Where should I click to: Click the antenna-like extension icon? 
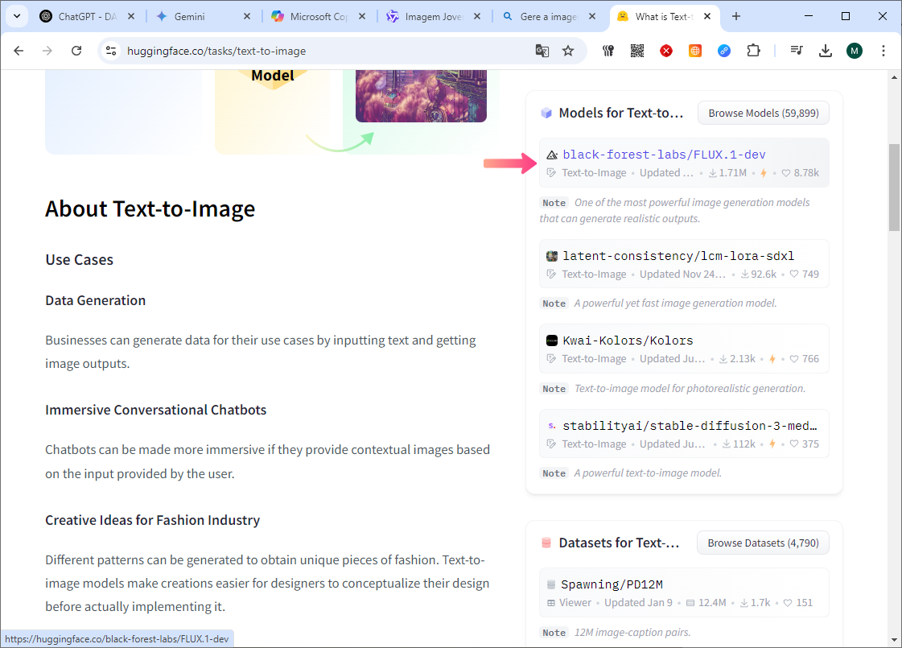coord(608,51)
